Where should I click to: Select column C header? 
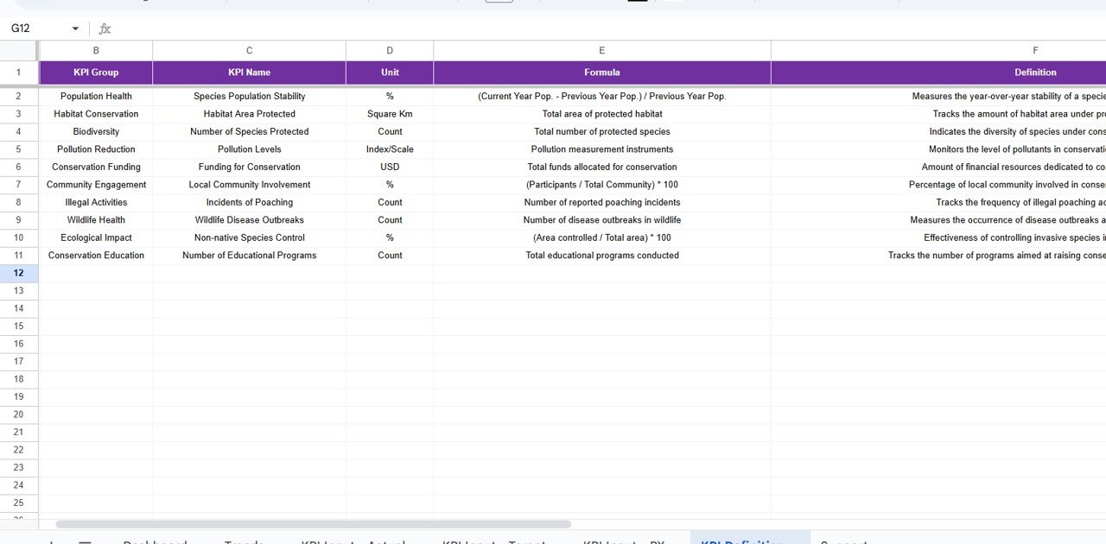pyautogui.click(x=249, y=51)
